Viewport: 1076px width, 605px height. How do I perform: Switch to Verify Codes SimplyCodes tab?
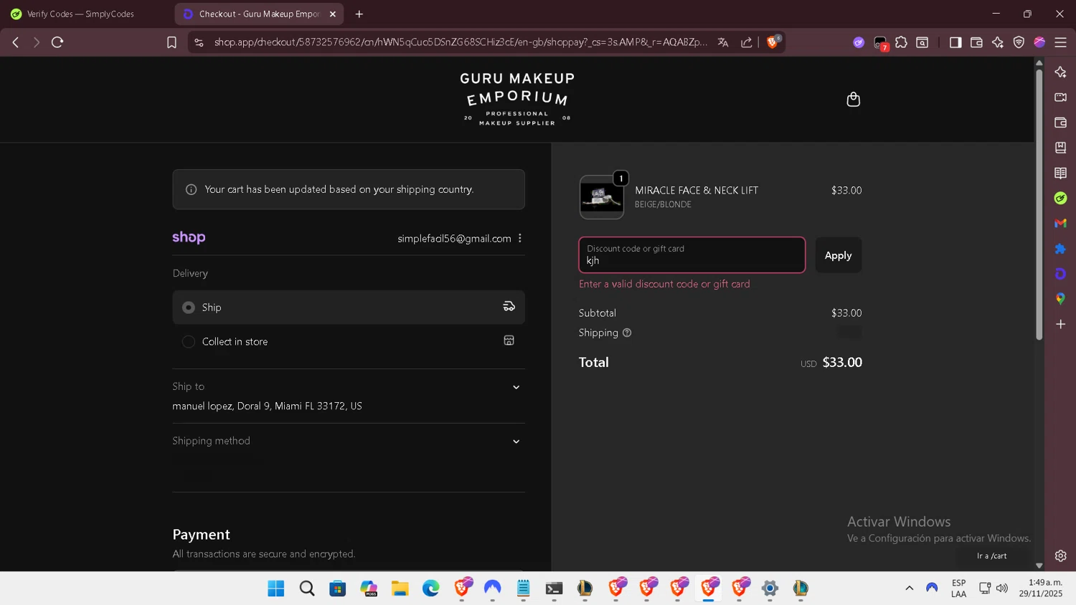click(80, 14)
